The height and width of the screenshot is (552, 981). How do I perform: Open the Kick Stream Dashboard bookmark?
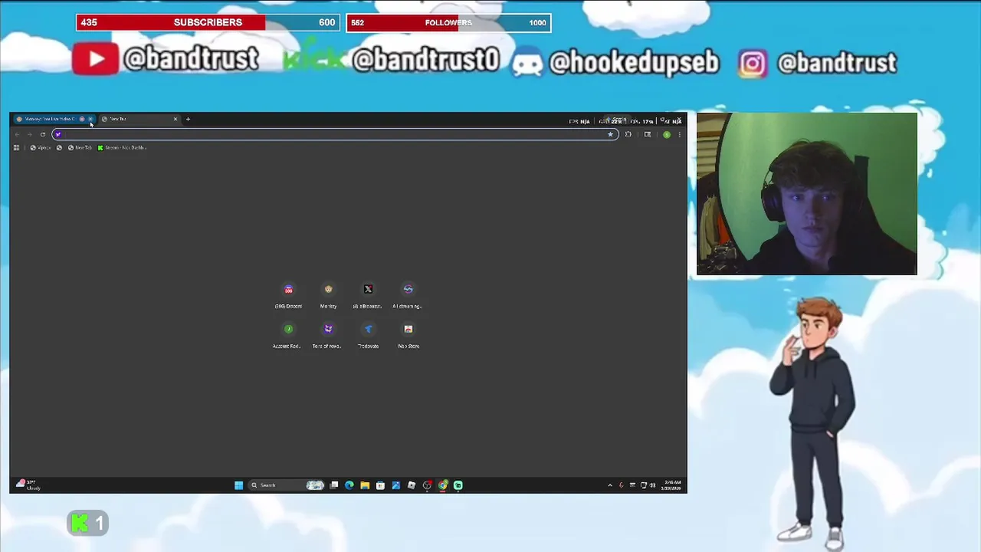coord(122,147)
